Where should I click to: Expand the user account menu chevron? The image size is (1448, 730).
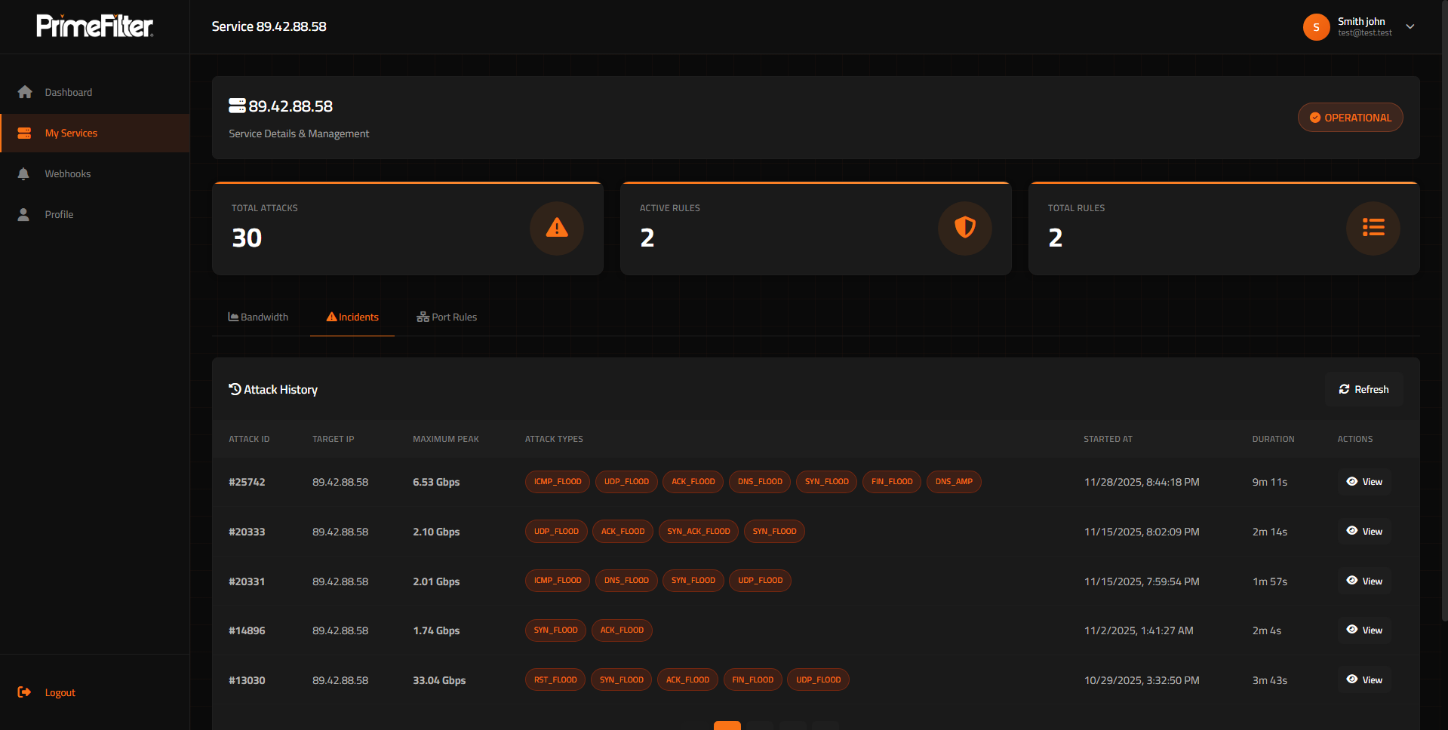(1410, 26)
